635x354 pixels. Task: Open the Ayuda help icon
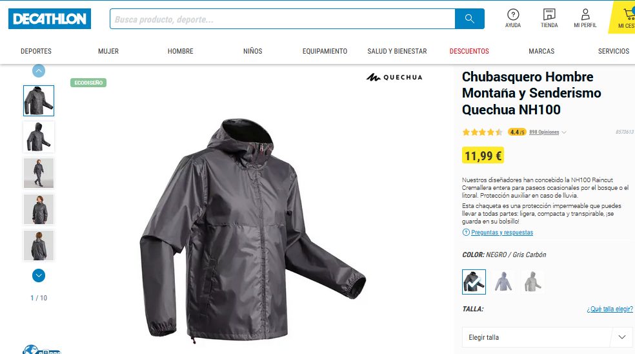[512, 18]
